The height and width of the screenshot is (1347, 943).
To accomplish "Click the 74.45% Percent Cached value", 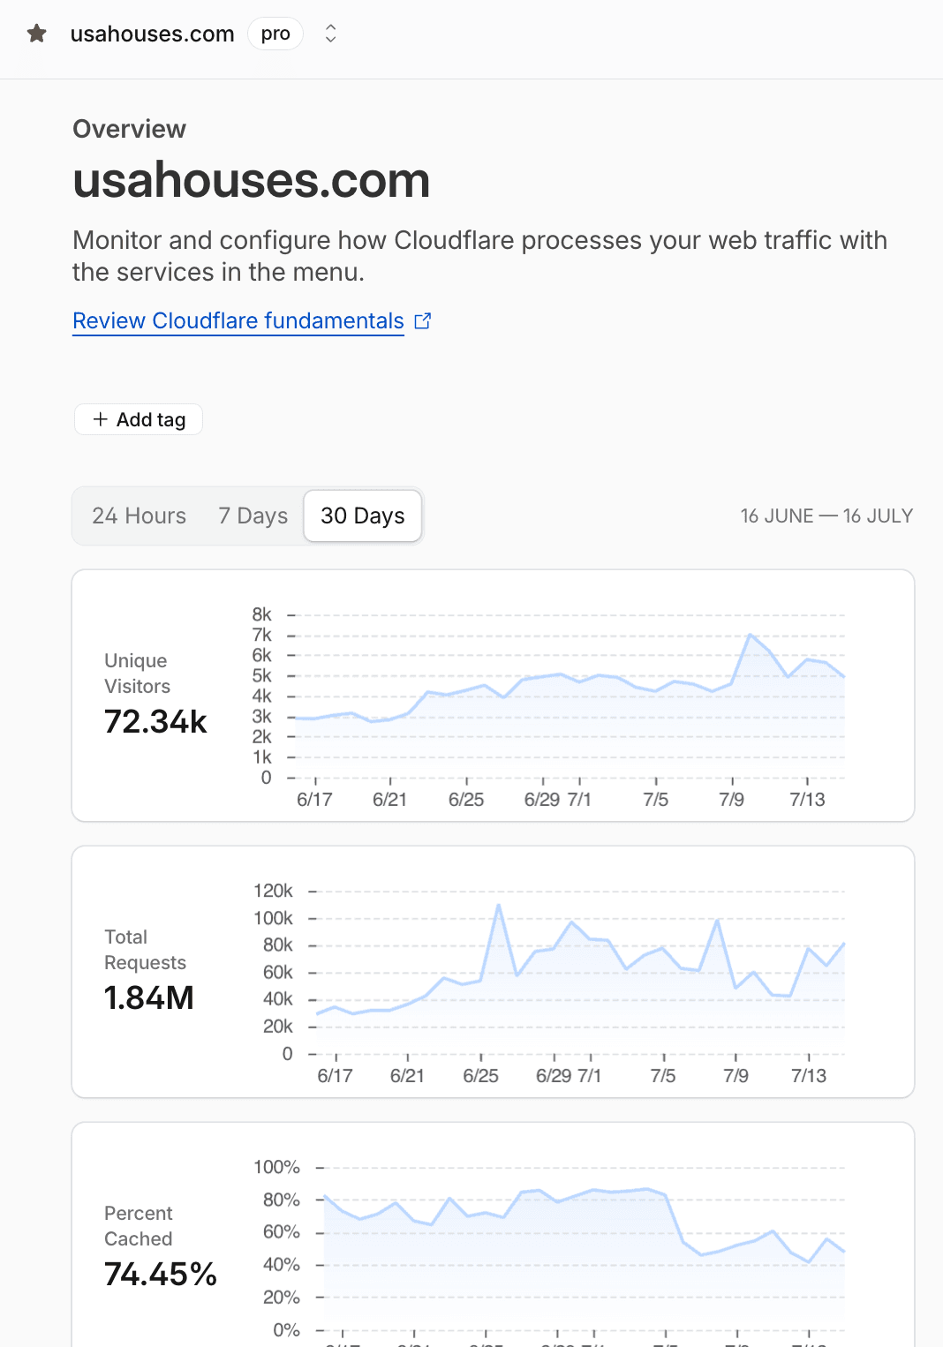I will coord(161,1274).
